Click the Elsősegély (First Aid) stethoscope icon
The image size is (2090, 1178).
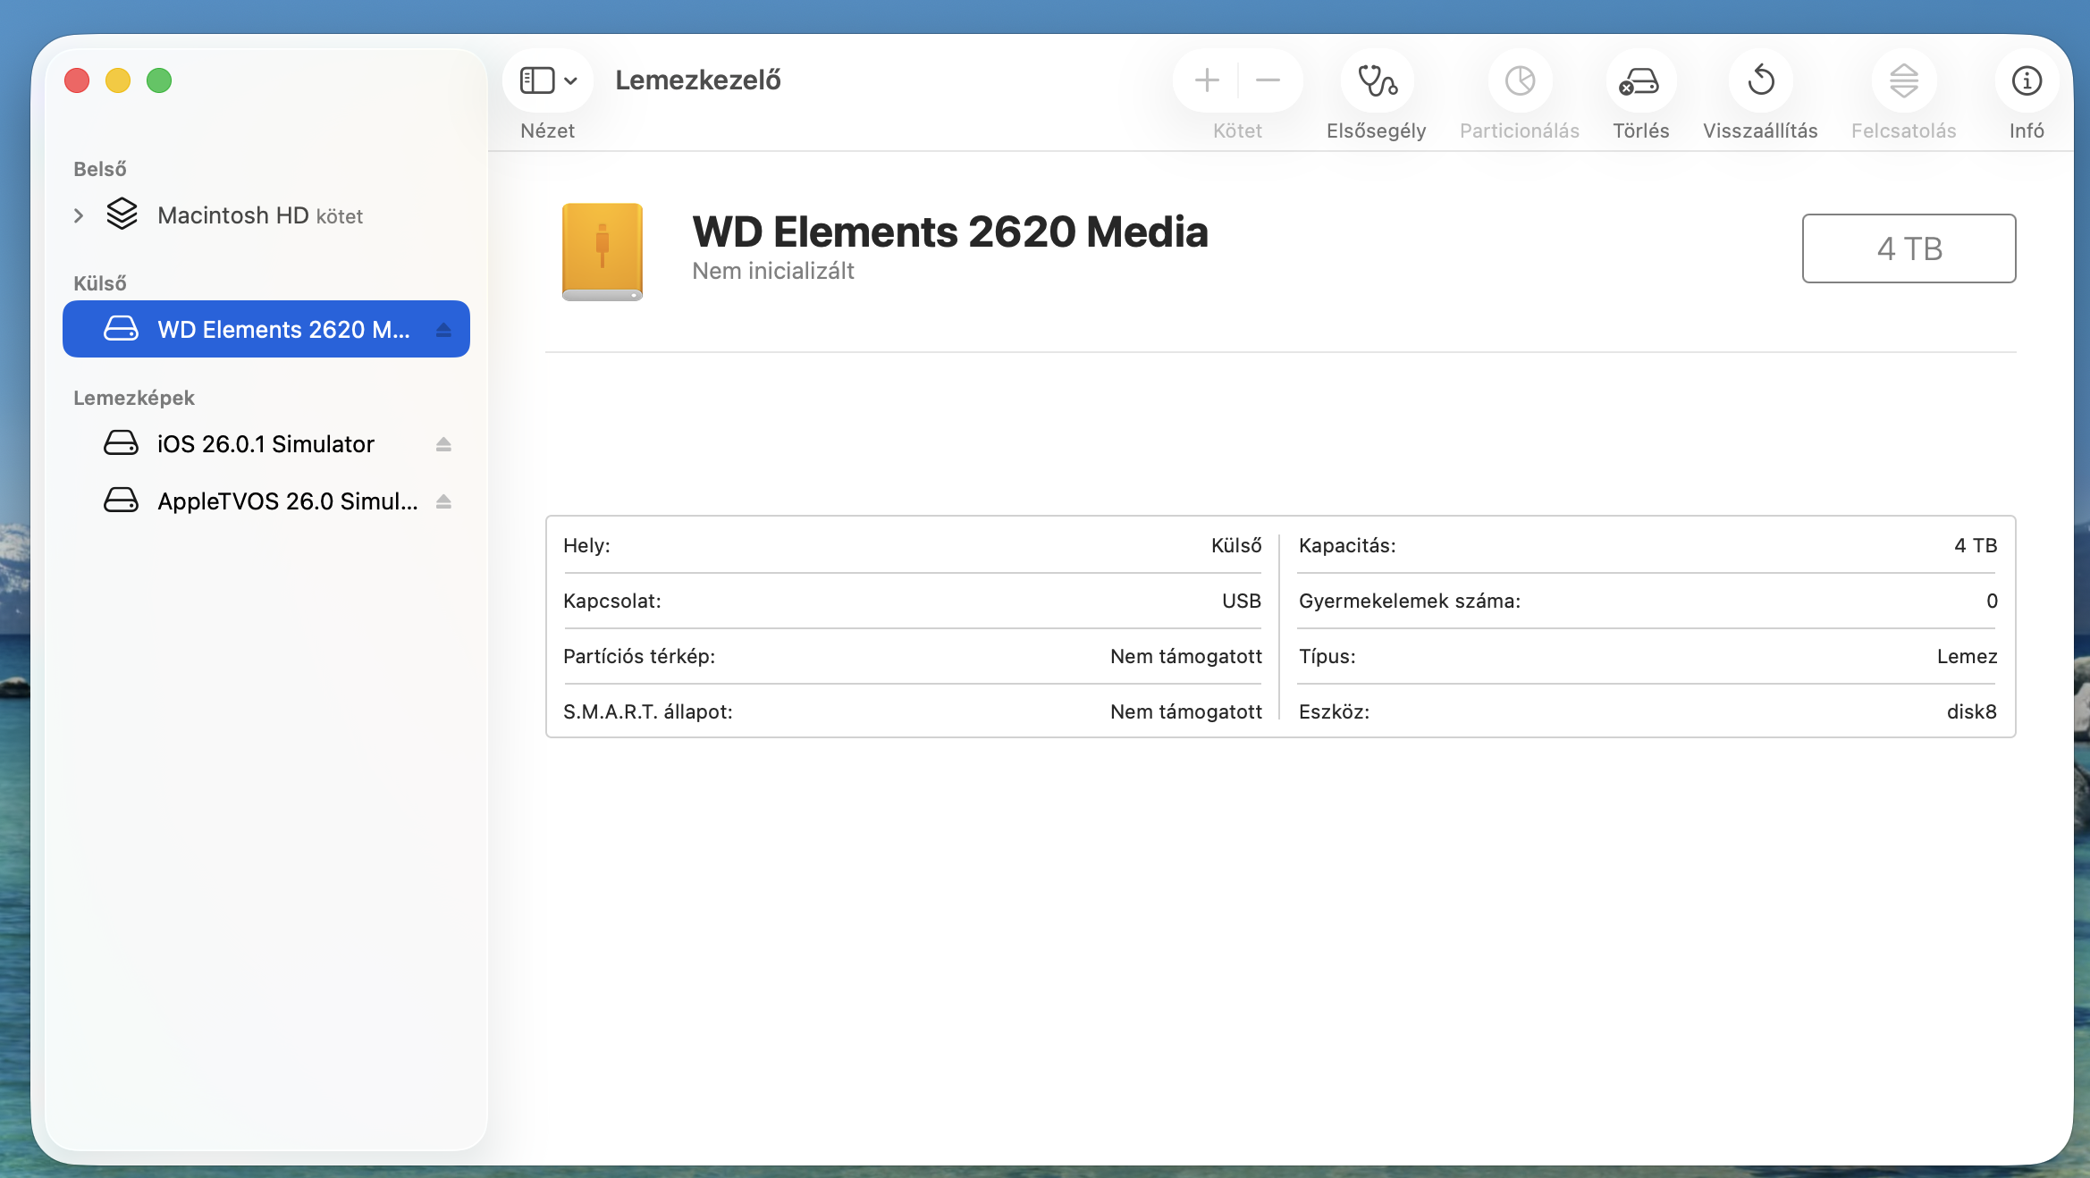coord(1377,80)
